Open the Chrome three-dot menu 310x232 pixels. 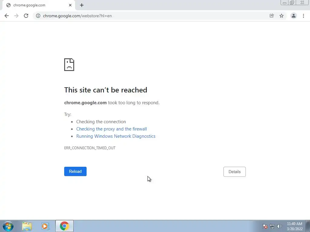coord(303,16)
